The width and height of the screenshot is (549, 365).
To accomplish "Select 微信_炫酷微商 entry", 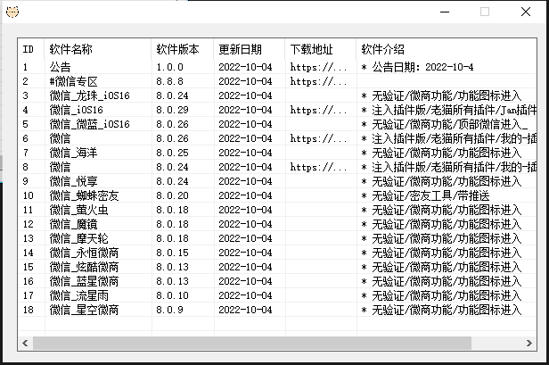I will click(x=84, y=267).
